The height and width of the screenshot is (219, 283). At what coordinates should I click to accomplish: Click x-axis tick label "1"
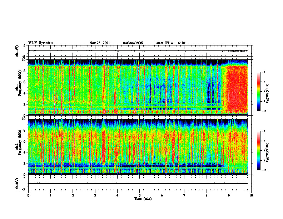click(x=50, y=195)
